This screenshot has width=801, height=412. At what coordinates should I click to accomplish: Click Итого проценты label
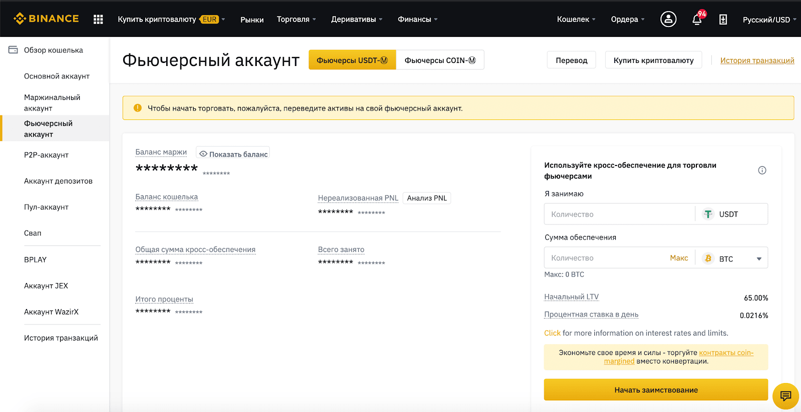pyautogui.click(x=164, y=299)
